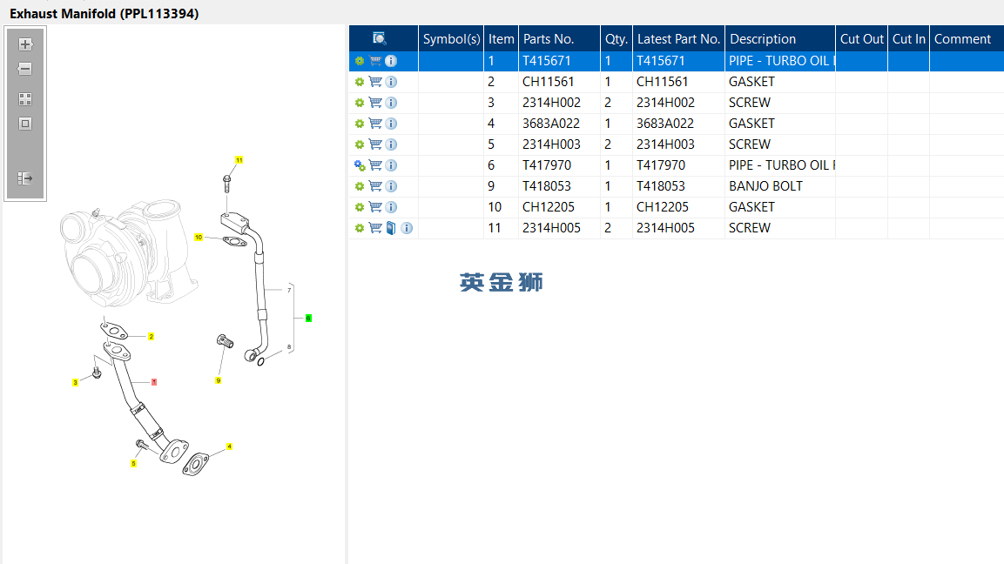Click gear icon for 2314H002 screw row

pyautogui.click(x=360, y=103)
